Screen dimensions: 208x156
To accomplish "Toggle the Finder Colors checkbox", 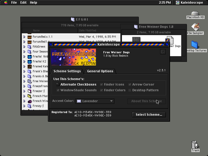I will click(101, 90).
